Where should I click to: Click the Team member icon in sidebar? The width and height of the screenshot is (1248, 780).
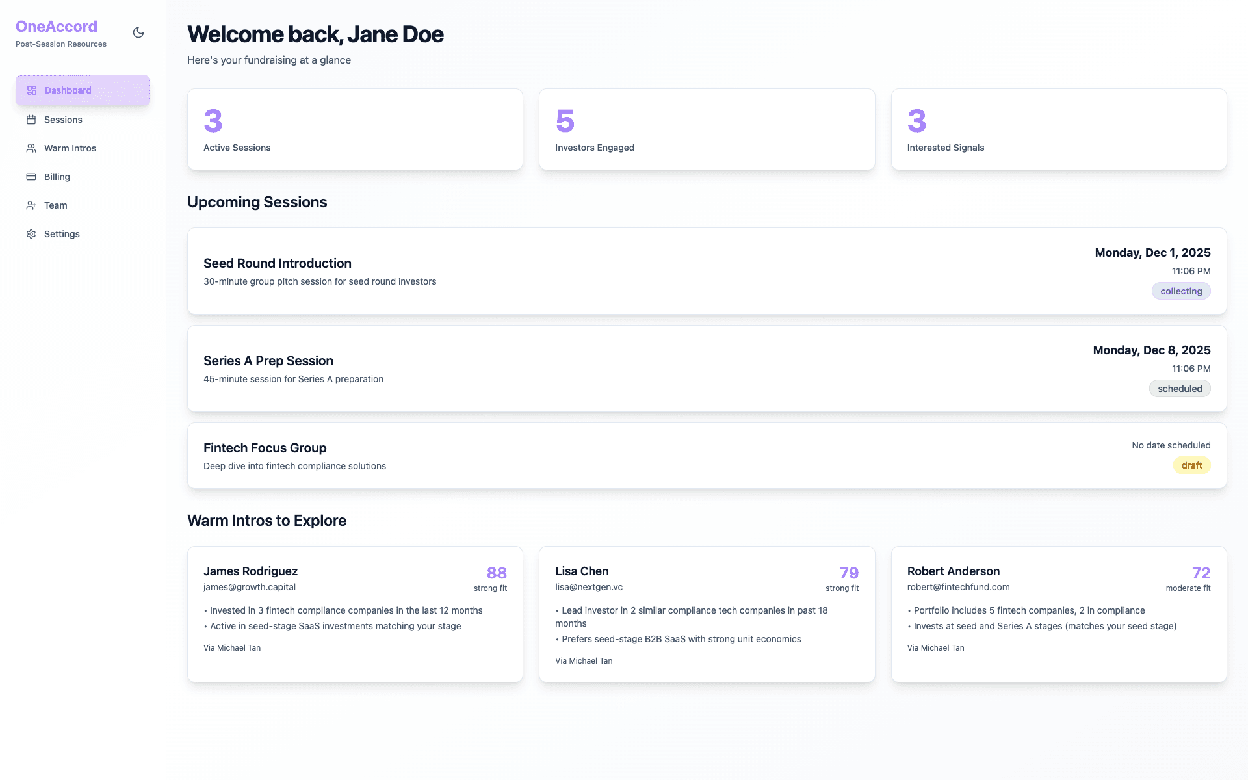tap(31, 205)
